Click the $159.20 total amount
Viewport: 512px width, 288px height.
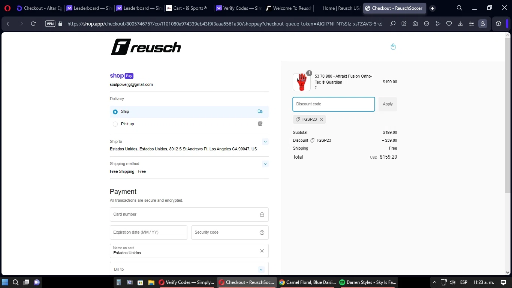(x=388, y=157)
